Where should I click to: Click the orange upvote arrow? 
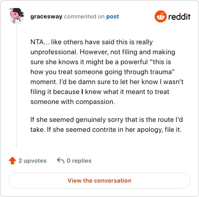tap(12, 161)
